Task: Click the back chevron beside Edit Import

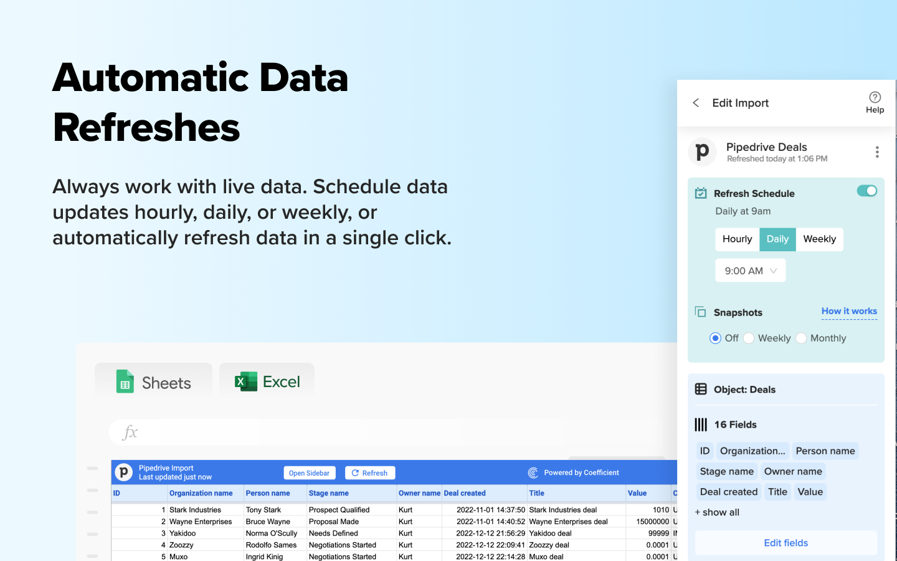Action: (696, 102)
